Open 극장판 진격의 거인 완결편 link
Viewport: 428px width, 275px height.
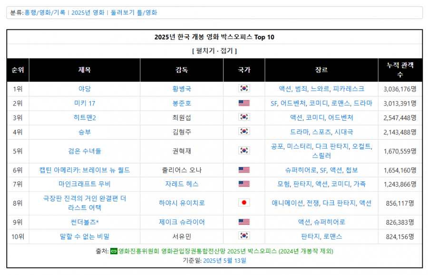pos(85,203)
